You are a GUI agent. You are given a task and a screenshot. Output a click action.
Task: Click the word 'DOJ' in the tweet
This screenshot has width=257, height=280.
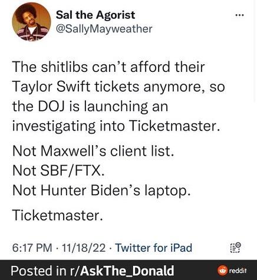tap(51, 106)
